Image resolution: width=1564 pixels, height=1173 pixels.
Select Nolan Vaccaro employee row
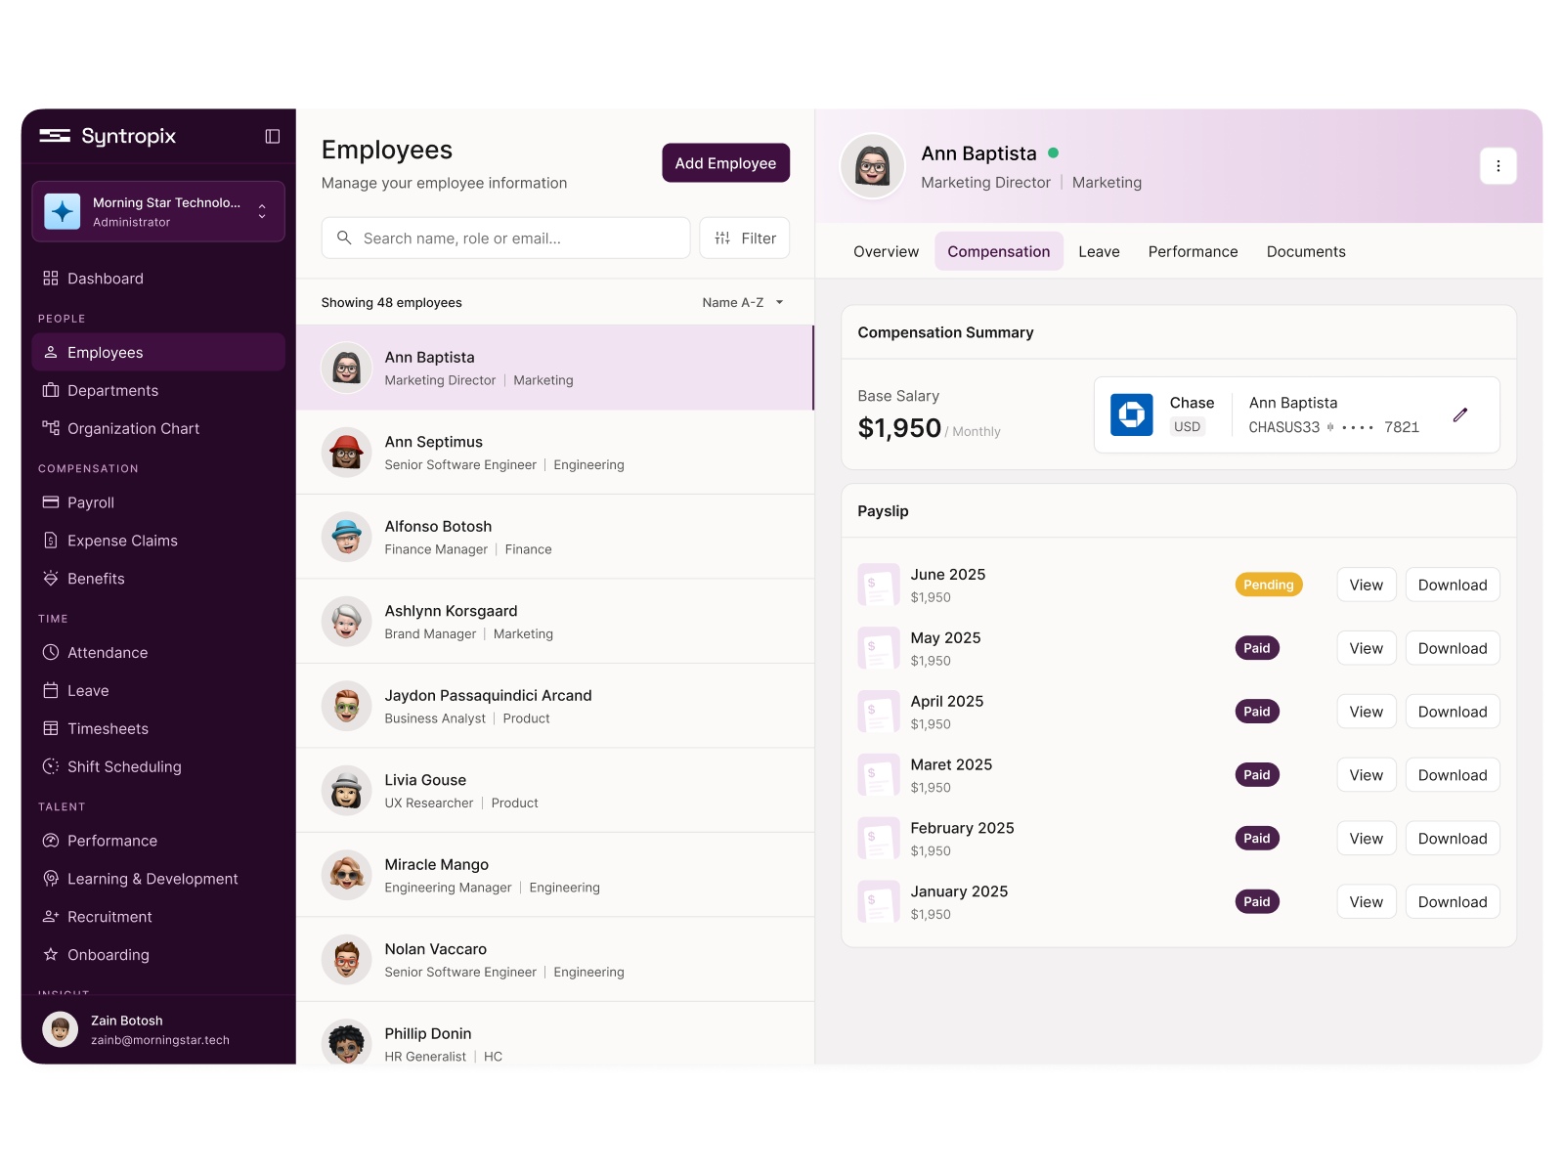pyautogui.click(x=555, y=960)
